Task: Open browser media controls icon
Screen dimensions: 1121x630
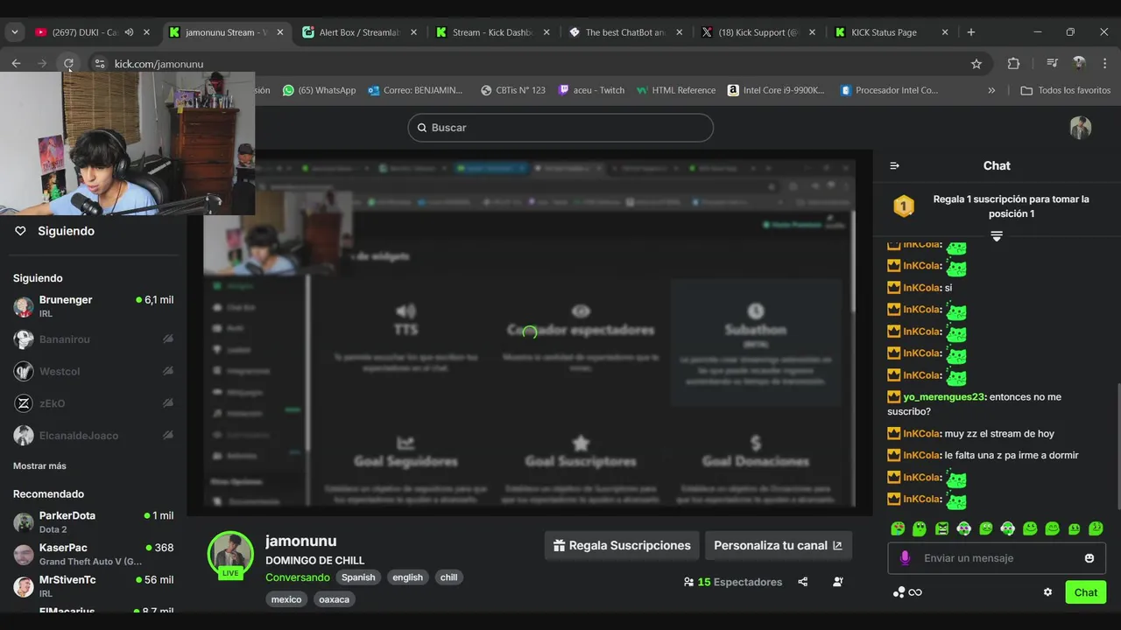Action: (1052, 64)
